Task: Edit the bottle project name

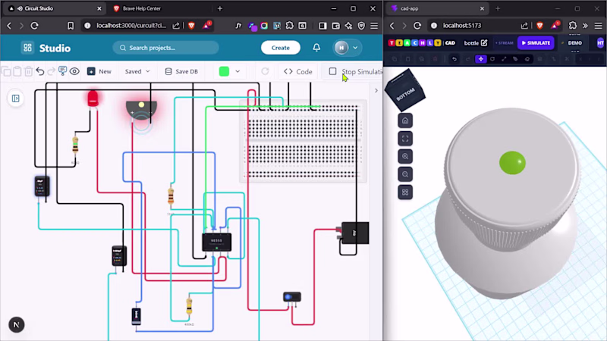Action: [484, 43]
